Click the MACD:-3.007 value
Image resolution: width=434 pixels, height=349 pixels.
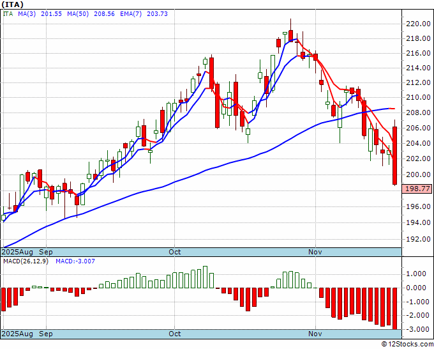[75, 261]
